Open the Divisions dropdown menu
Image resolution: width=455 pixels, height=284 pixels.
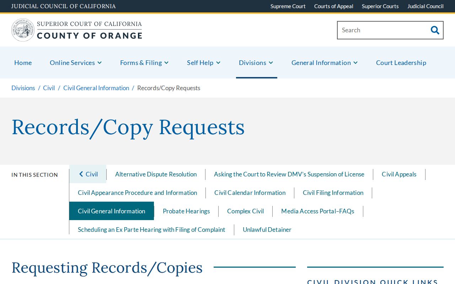(x=256, y=62)
